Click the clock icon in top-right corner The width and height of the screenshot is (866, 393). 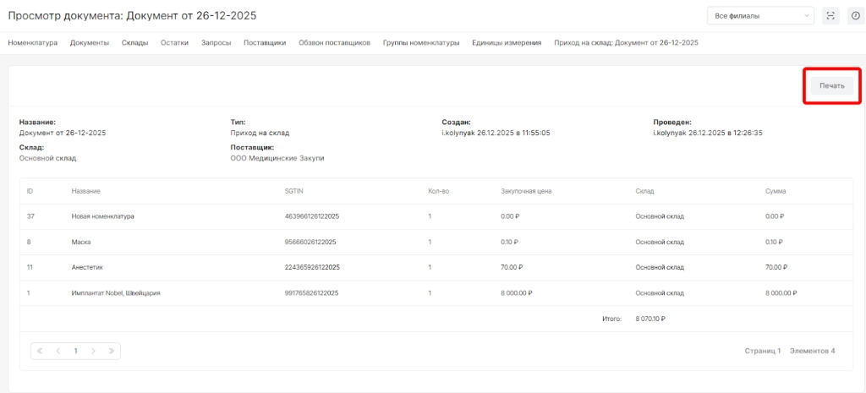point(854,16)
